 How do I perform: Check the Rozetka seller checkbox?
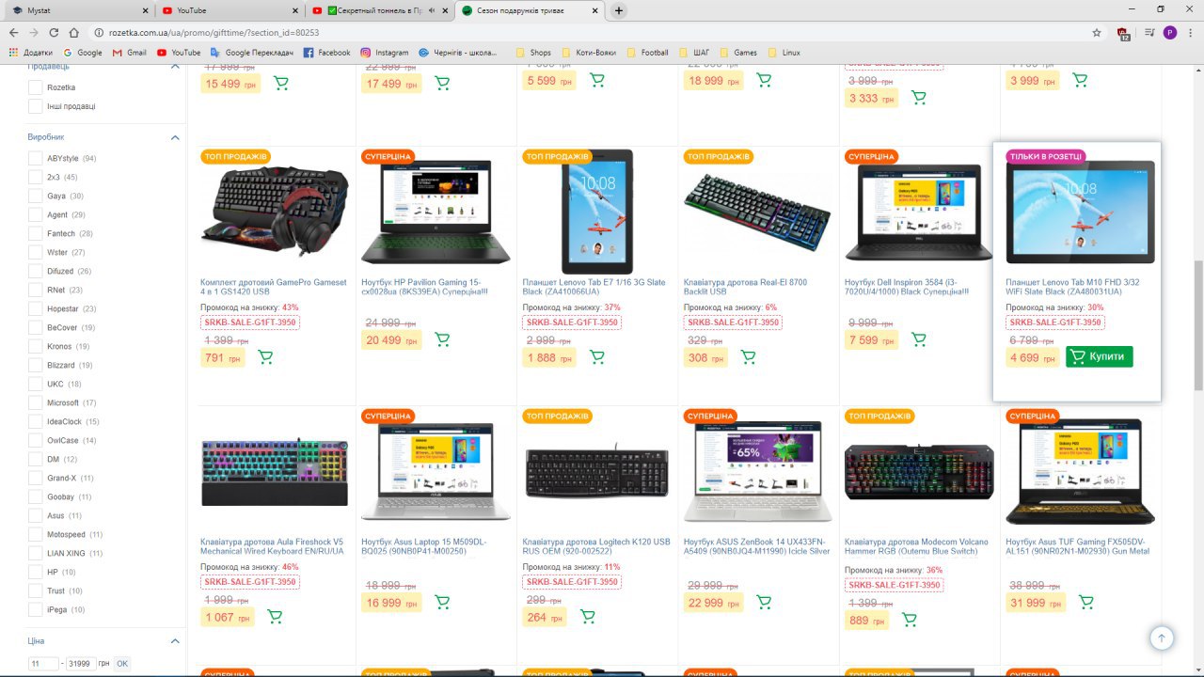point(36,87)
